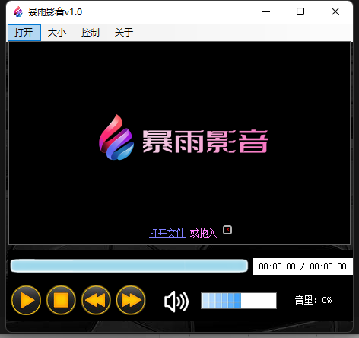This screenshot has height=338, width=359.
Task: Click the 打开文件 link
Action: coord(167,233)
